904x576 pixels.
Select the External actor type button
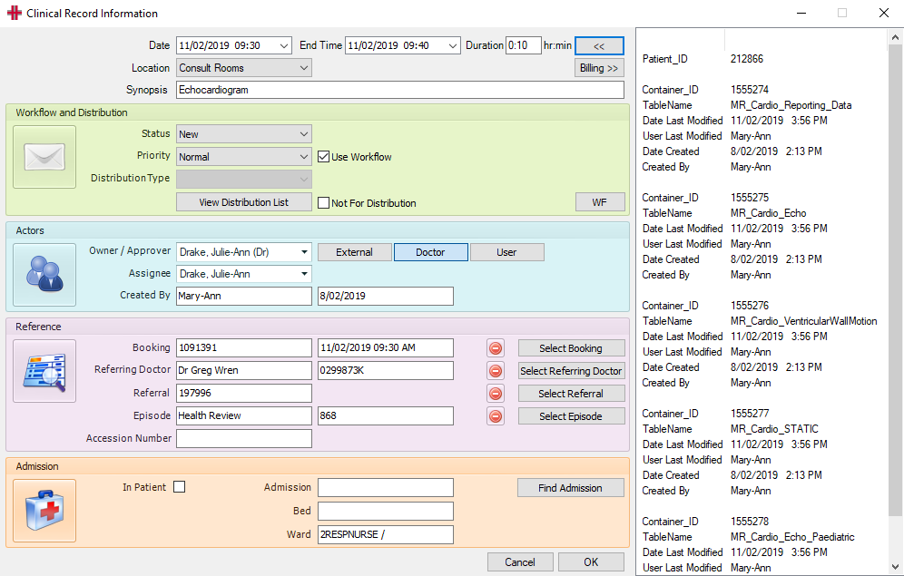(x=355, y=252)
